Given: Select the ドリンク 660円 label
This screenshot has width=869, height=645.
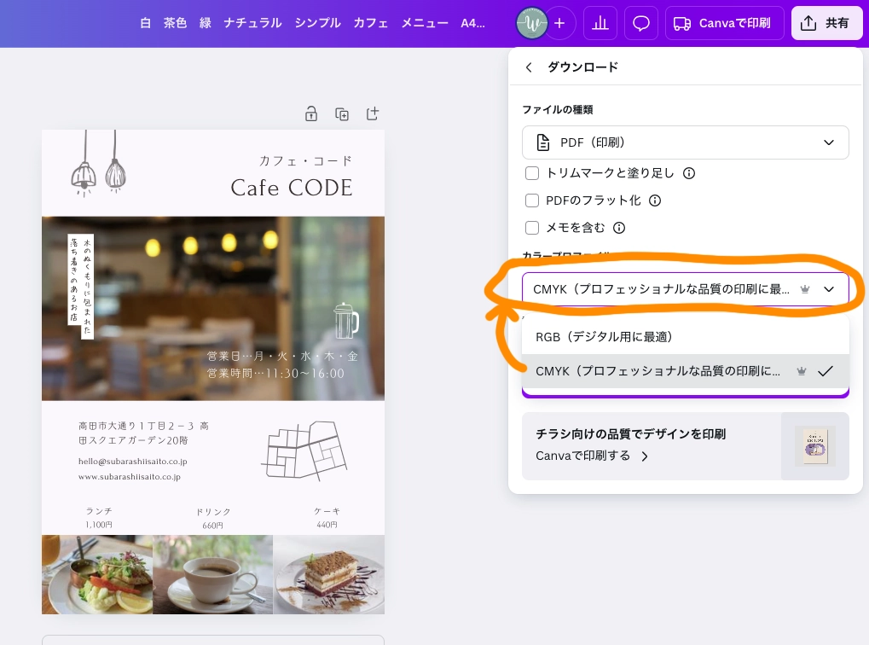Looking at the screenshot, I should (x=213, y=518).
